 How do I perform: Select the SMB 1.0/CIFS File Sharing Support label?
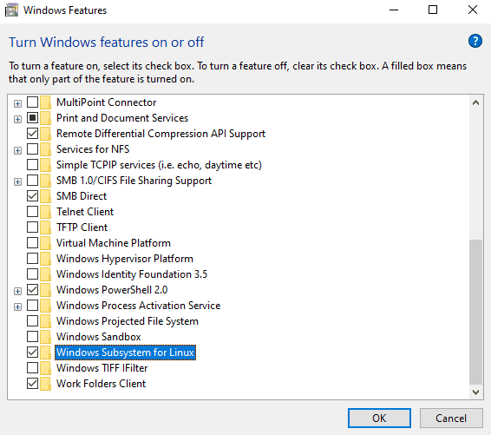point(134,181)
